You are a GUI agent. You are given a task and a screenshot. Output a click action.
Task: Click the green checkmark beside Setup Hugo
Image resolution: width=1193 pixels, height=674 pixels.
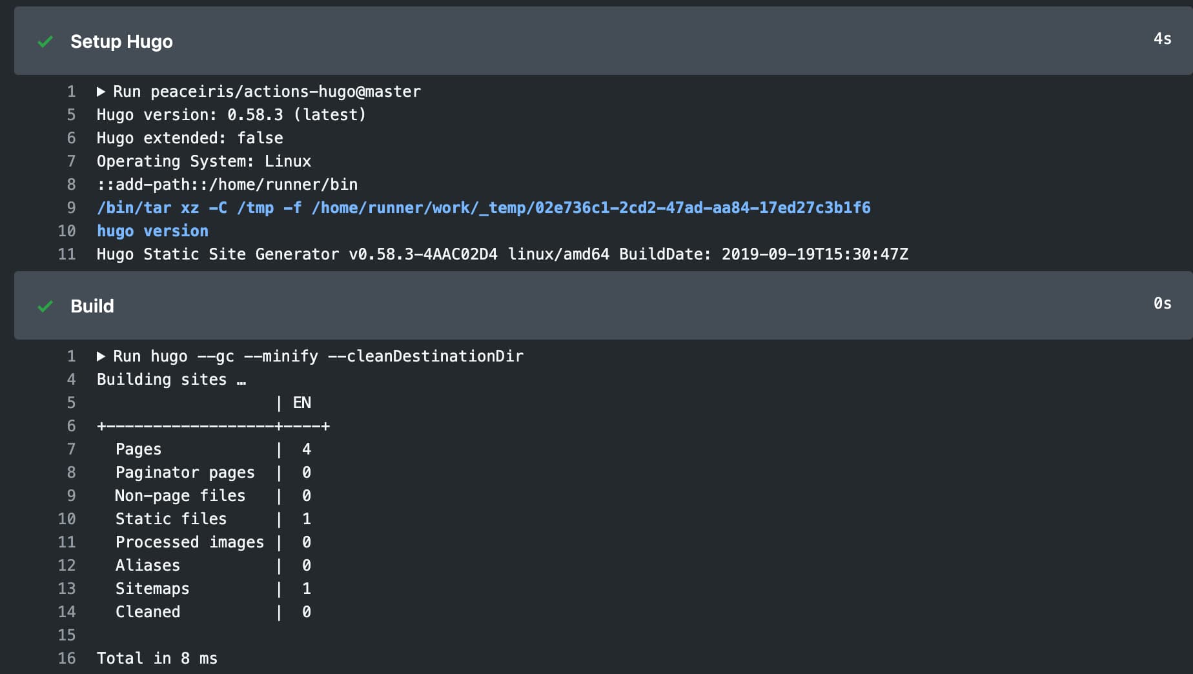click(x=45, y=42)
